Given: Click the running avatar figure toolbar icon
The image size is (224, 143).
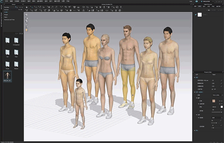Looking at the screenshot, I should [x=27, y=10].
